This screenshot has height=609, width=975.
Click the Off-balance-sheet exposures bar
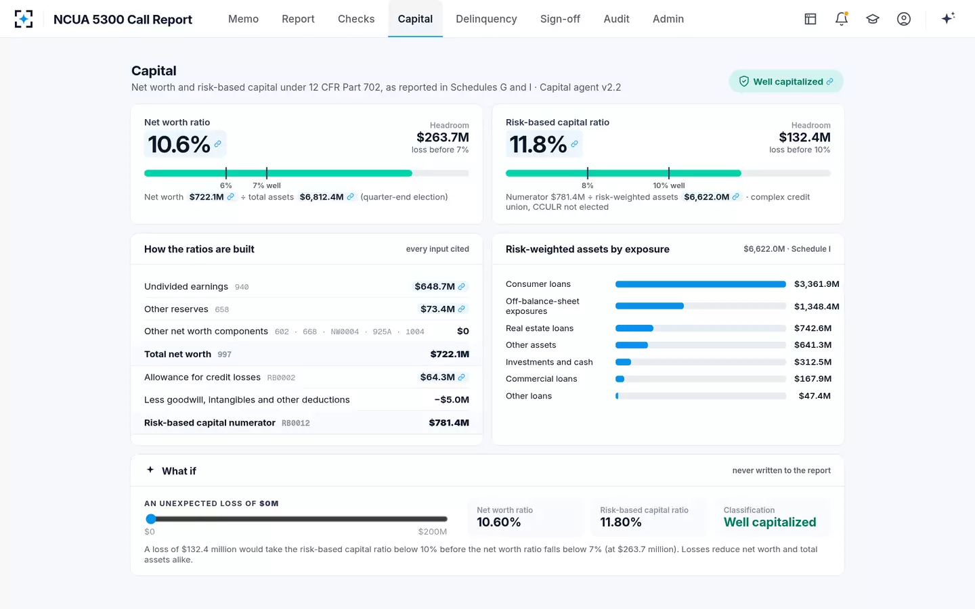point(701,306)
